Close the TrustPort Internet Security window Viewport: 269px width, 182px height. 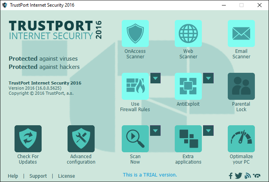pos(260,5)
